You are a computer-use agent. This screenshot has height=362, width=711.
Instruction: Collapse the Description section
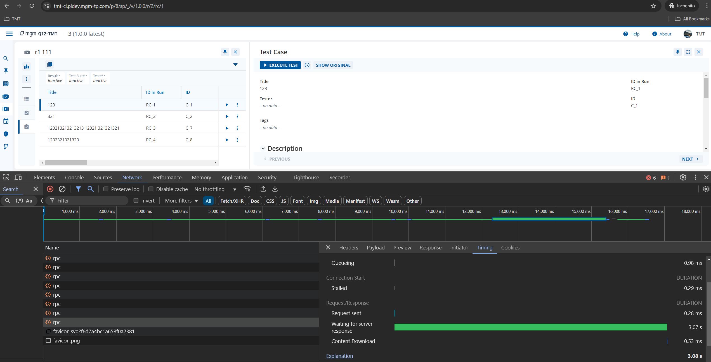pos(263,149)
